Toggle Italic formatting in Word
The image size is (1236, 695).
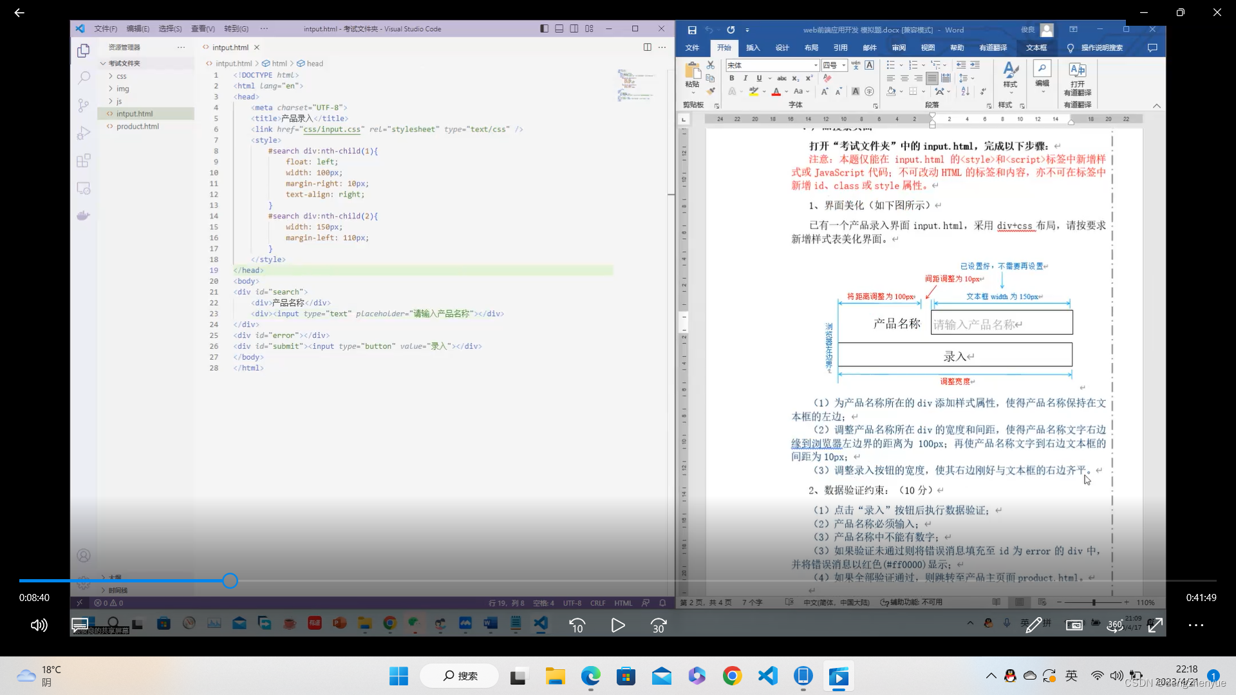(745, 78)
